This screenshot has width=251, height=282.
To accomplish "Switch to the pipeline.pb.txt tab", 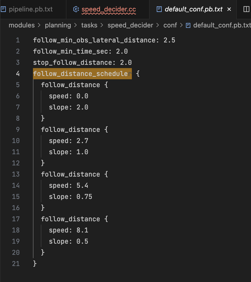I will 31,9.
